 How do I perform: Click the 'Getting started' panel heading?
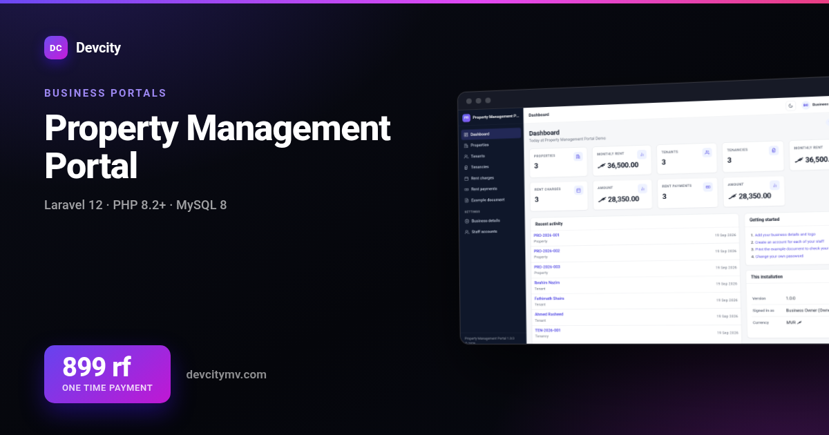(x=764, y=220)
